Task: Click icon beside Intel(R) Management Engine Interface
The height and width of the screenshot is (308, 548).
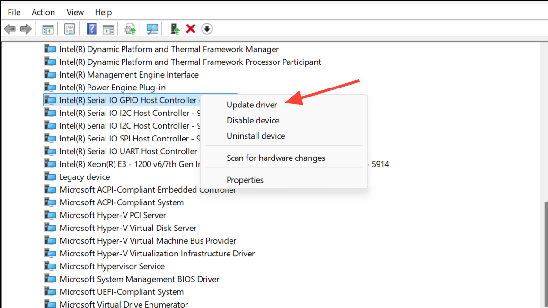Action: [x=50, y=74]
